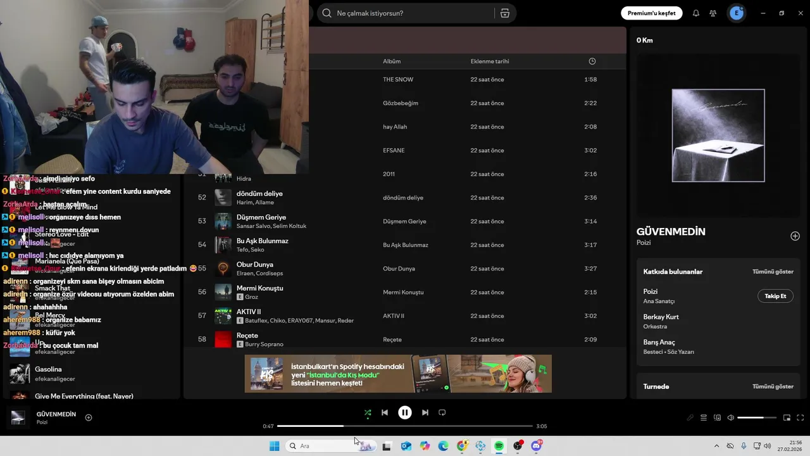Open the play queue icon

(704, 417)
